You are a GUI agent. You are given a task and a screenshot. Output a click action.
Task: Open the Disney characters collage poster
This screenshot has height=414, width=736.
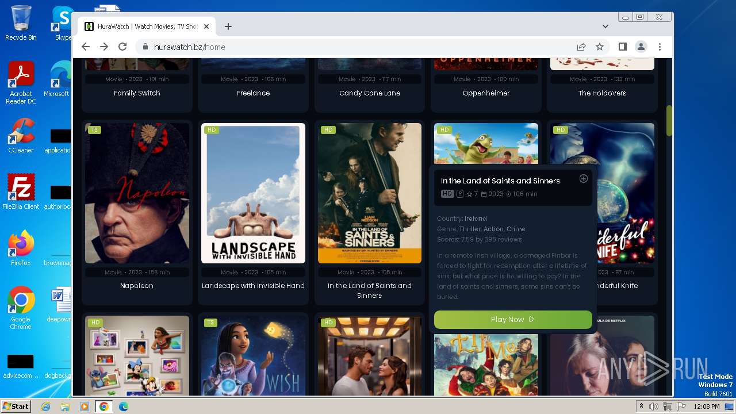137,355
